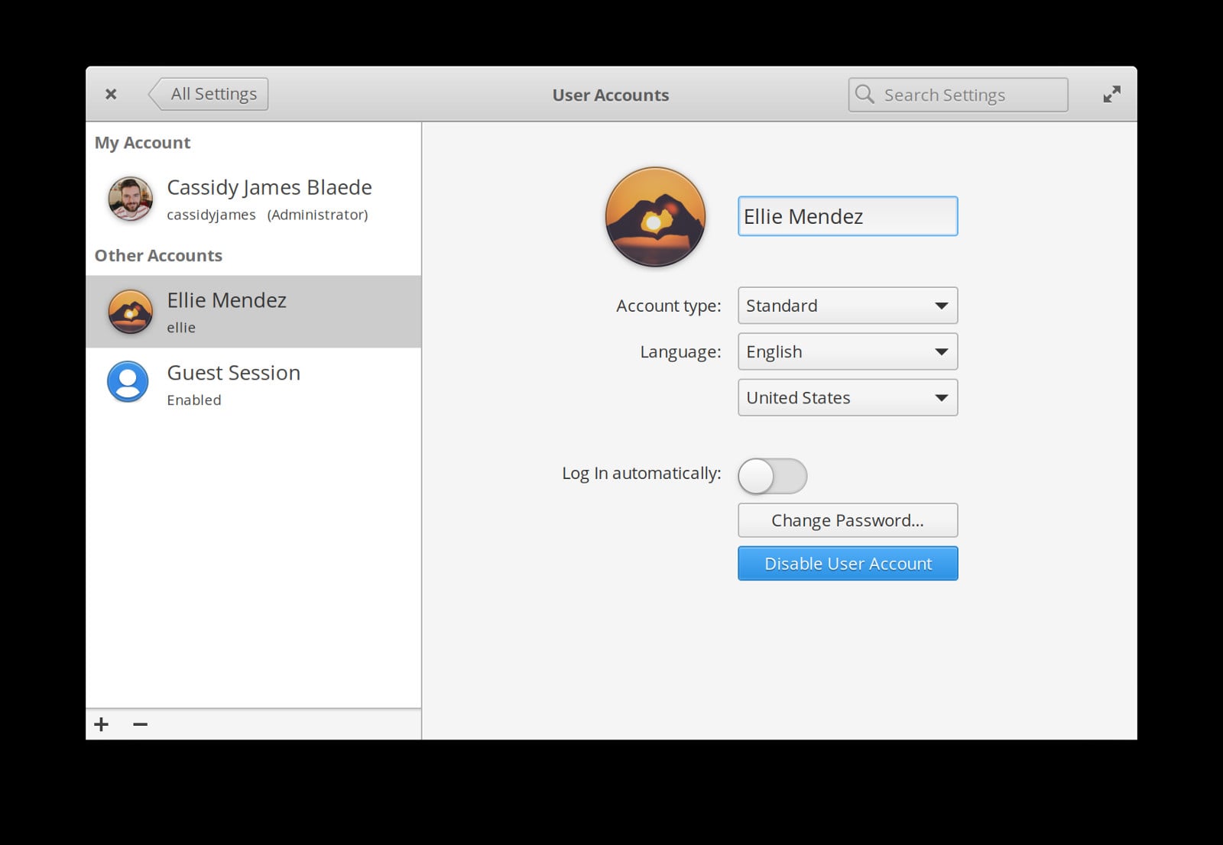Go back using the All Settings button

pos(212,93)
